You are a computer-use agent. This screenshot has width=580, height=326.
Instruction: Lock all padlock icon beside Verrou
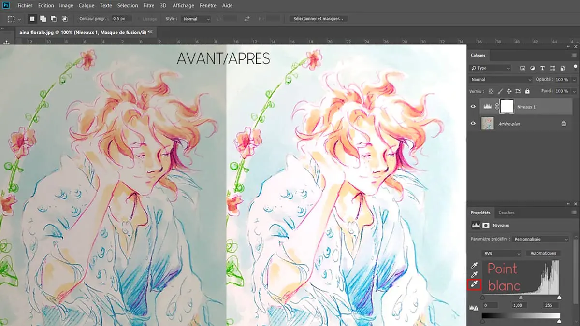tap(527, 91)
